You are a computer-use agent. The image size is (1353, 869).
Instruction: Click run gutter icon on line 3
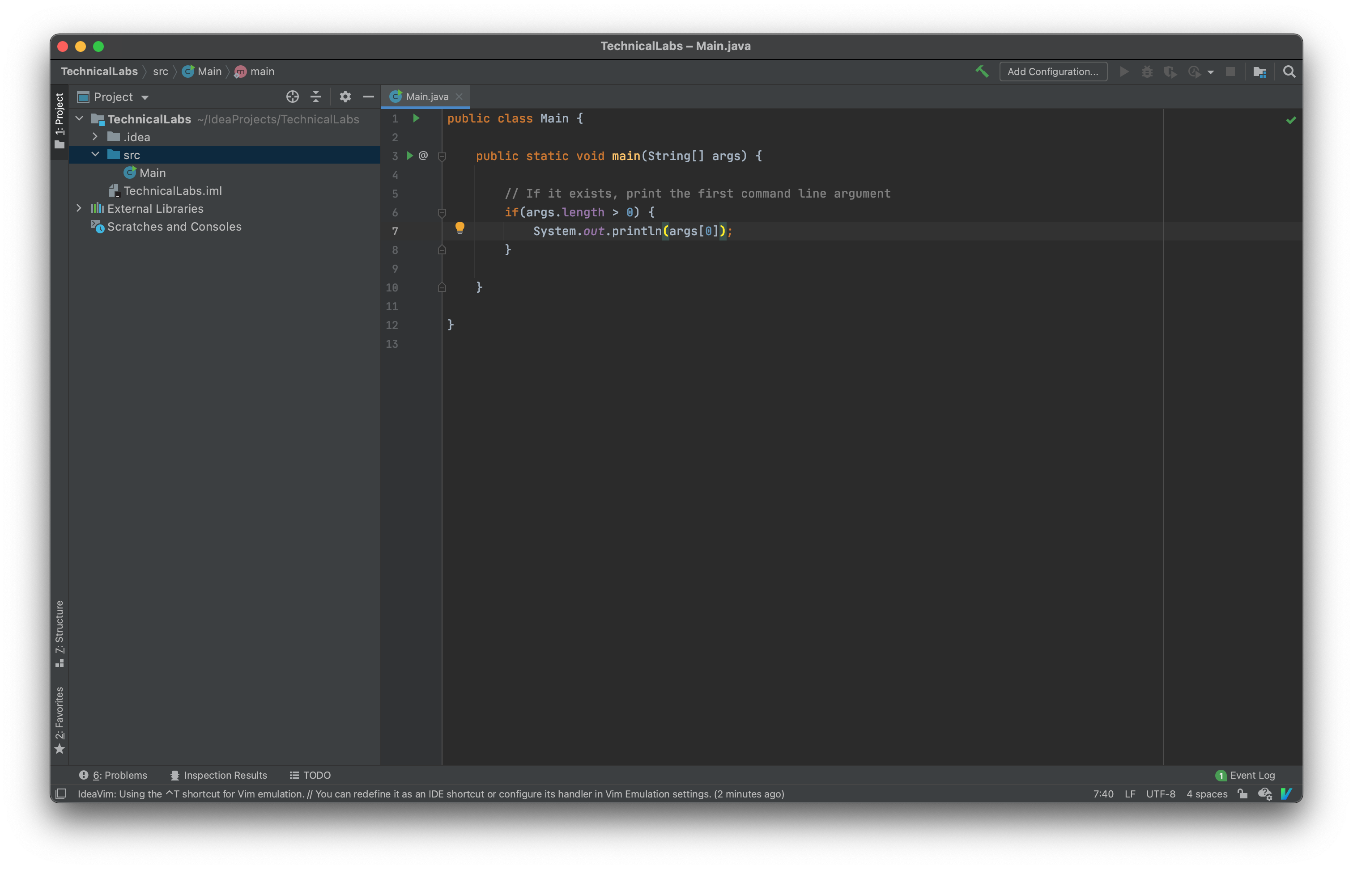[410, 155]
